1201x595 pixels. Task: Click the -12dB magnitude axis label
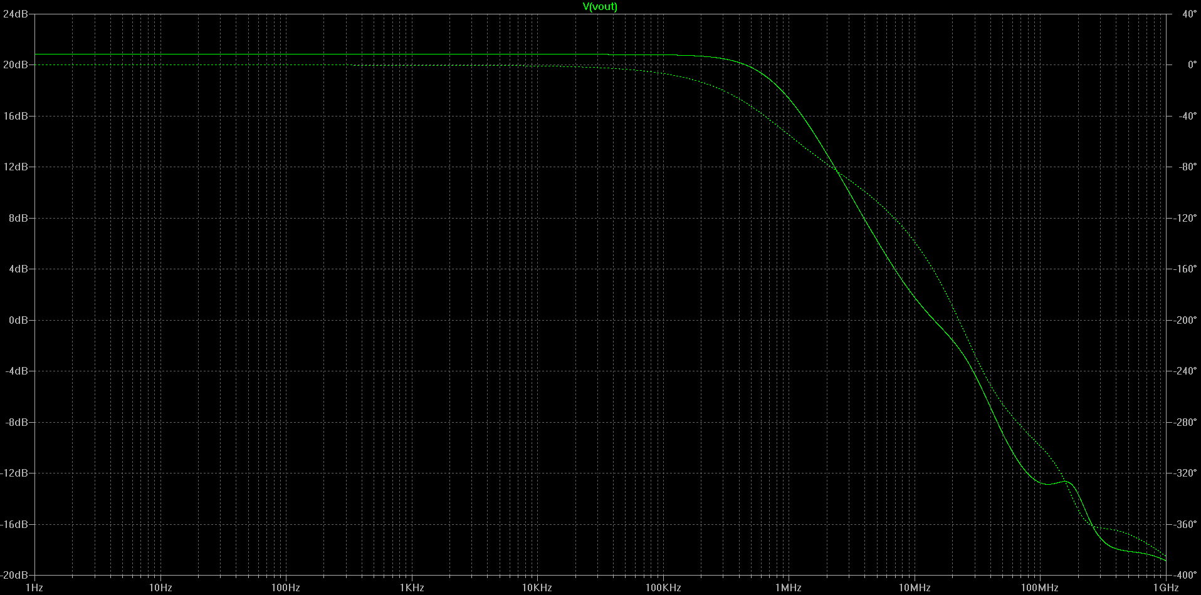14,473
